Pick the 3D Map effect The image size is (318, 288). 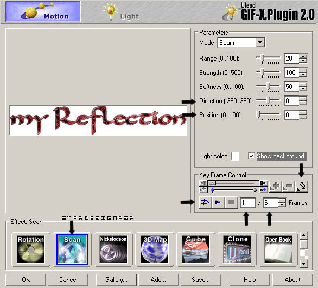tap(155, 249)
